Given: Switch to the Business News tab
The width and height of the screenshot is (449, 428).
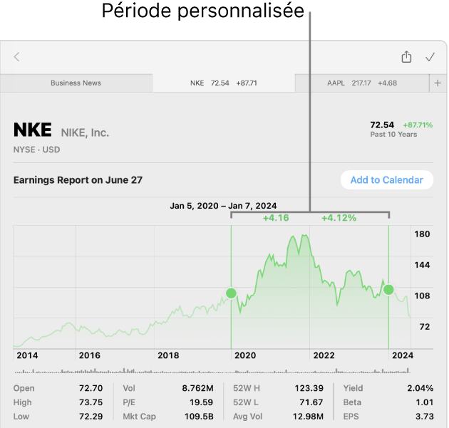Looking at the screenshot, I should tap(76, 83).
